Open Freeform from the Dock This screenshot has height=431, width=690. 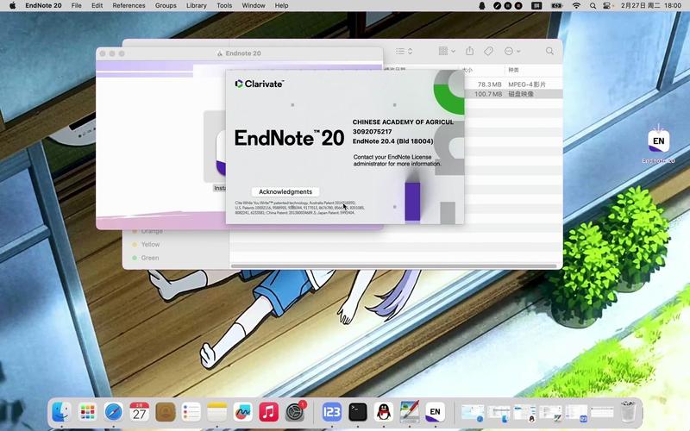click(x=243, y=412)
